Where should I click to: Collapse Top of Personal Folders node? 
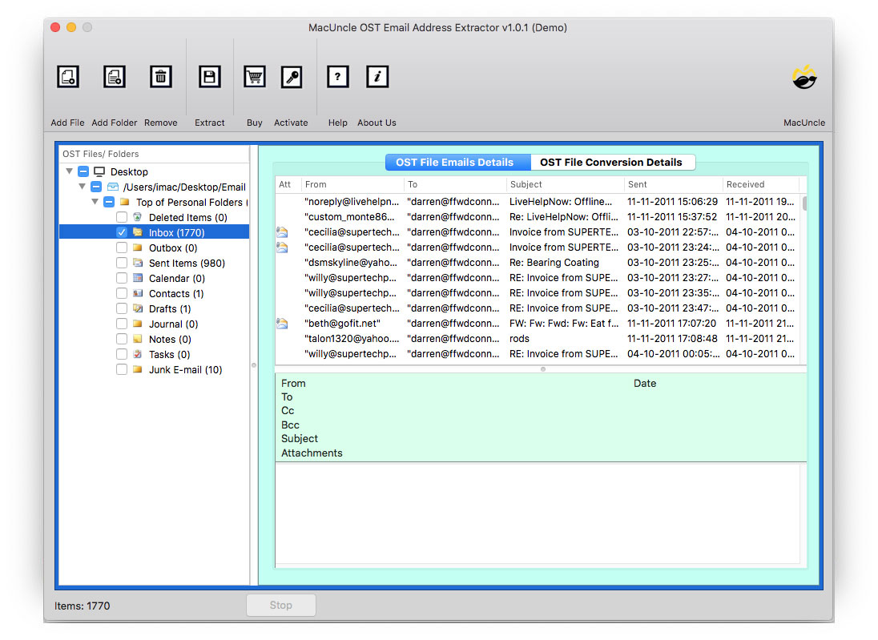click(95, 202)
